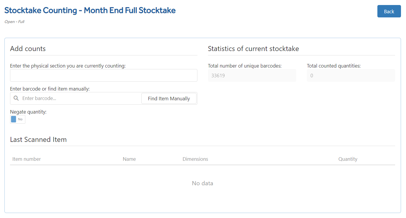The image size is (406, 218).
Task: Focus the physical section input box
Action: click(x=104, y=75)
